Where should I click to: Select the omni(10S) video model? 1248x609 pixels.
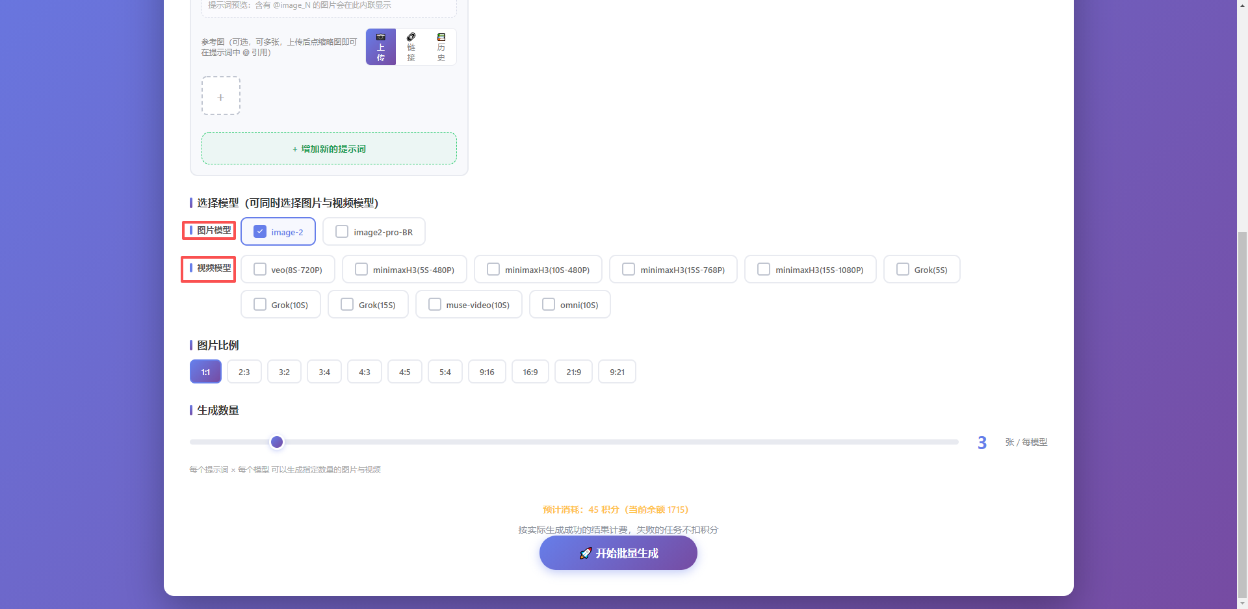549,304
